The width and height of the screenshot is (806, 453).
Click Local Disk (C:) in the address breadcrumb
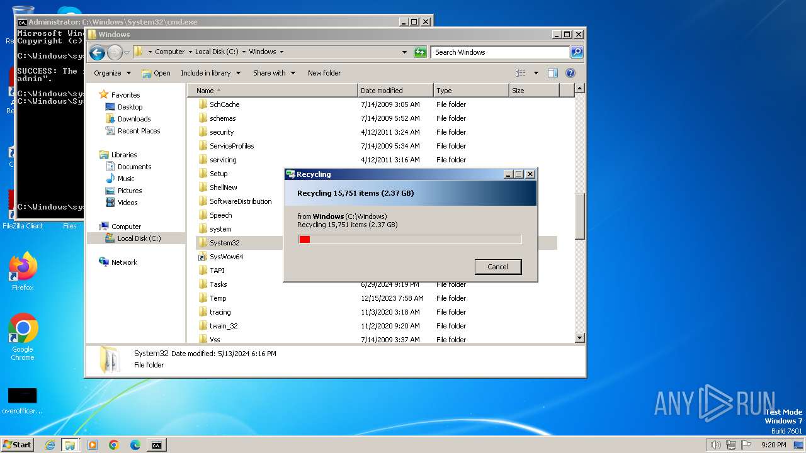click(x=217, y=52)
